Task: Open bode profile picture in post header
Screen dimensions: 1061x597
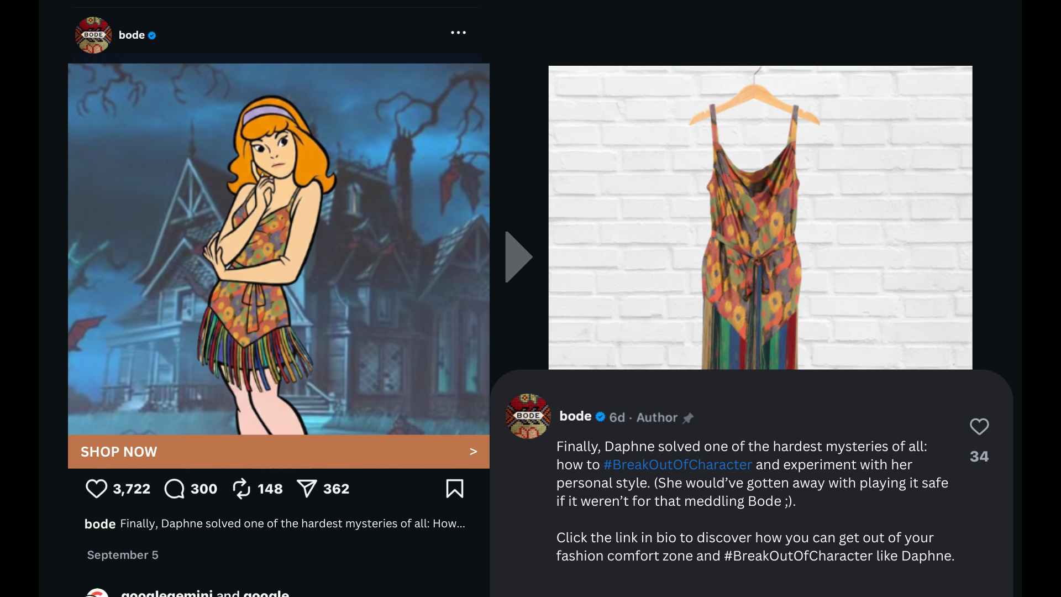Action: click(93, 35)
